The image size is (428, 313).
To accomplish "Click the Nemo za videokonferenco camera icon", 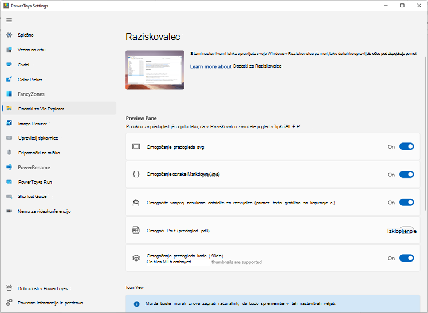I will (9, 211).
